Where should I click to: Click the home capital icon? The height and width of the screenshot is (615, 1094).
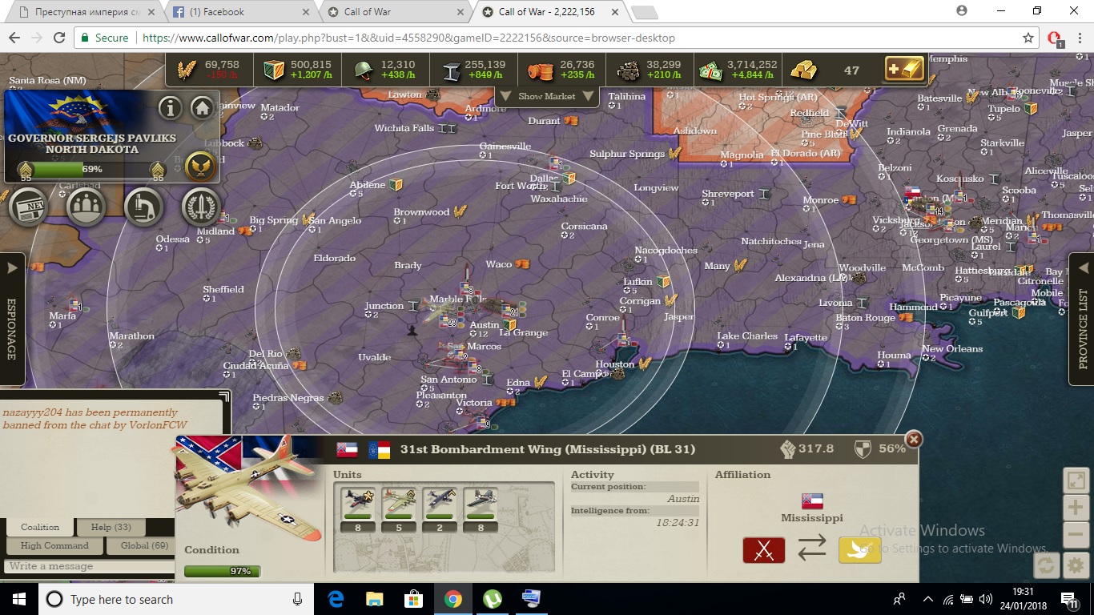(x=202, y=107)
